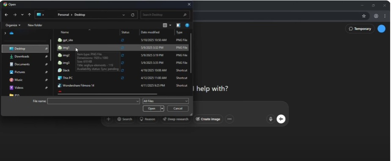391x161 pixels.
Task: Start voice mode with the waveform button
Action: (281, 119)
